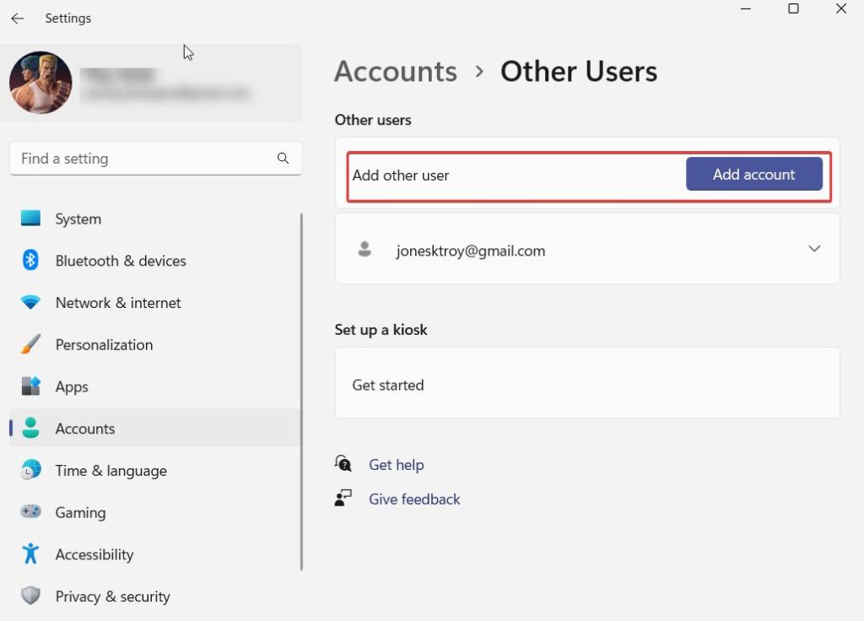864x621 pixels.
Task: Click Accounts in the breadcrumb header
Action: pos(395,72)
